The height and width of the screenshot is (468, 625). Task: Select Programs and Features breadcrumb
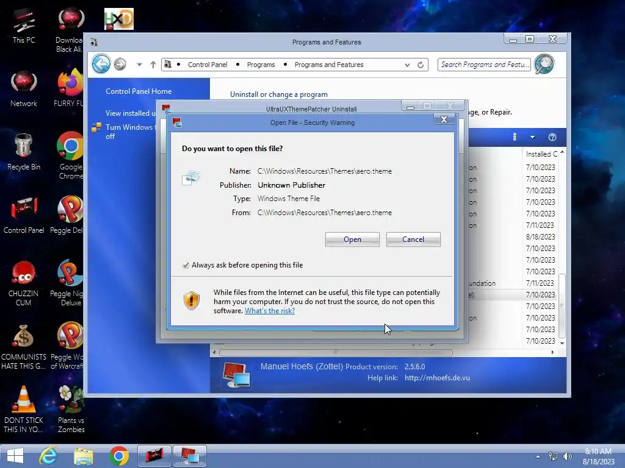(329, 65)
